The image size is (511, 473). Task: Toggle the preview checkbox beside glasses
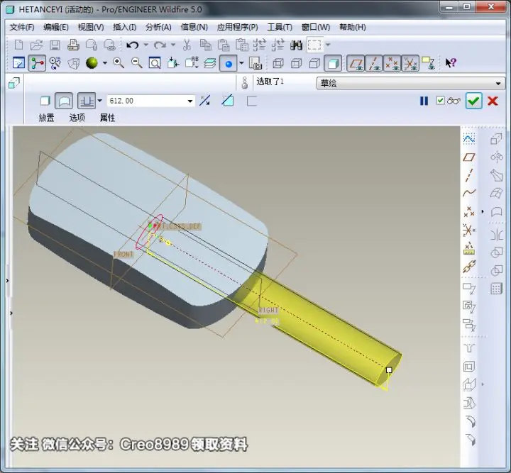click(x=440, y=101)
